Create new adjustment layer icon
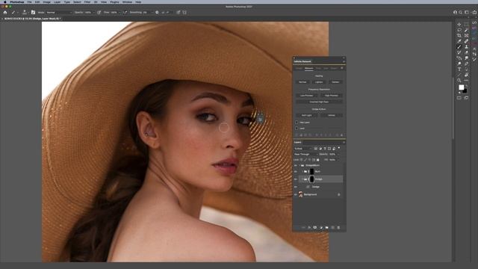This screenshot has height=269, width=478. tap(321, 227)
